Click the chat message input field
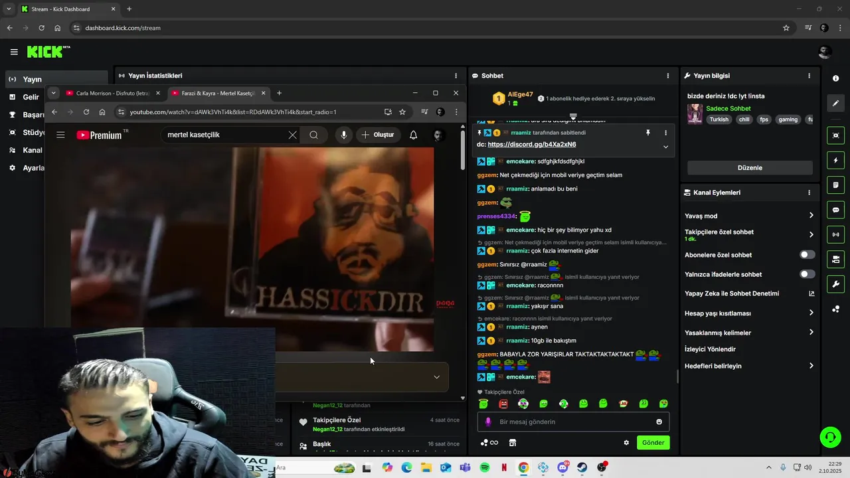 tap(573, 422)
